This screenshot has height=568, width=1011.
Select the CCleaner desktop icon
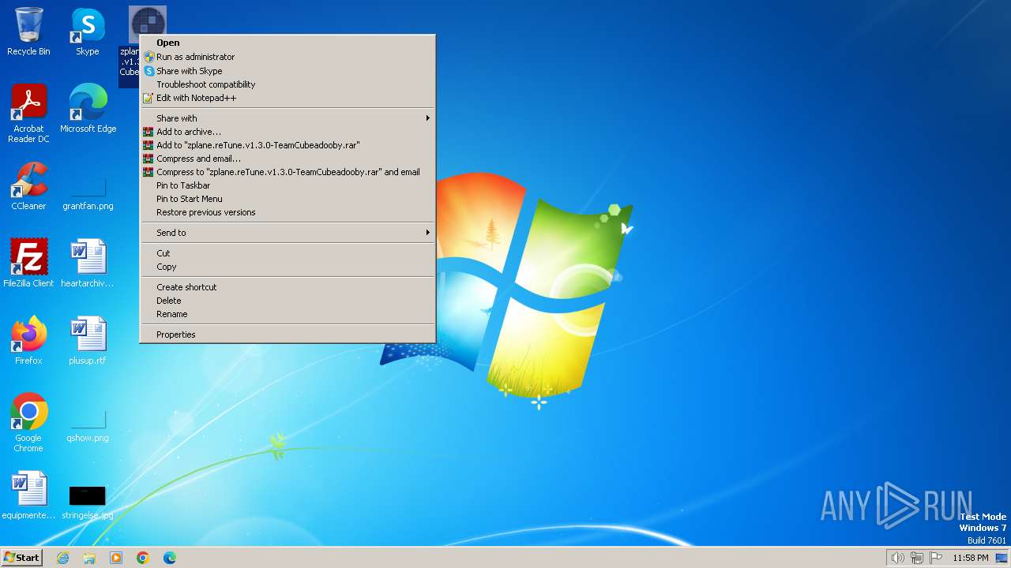point(28,186)
